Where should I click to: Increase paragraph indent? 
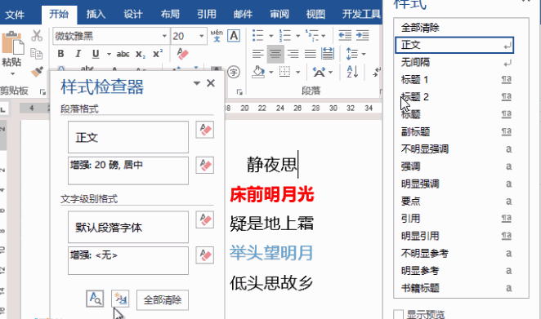(x=363, y=35)
